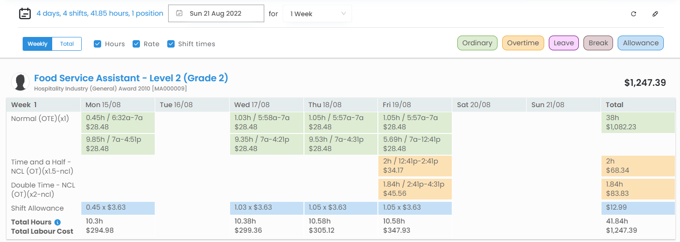The image size is (680, 242).
Task: Click the 4 days, 4 shifts summary link
Action: point(100,13)
